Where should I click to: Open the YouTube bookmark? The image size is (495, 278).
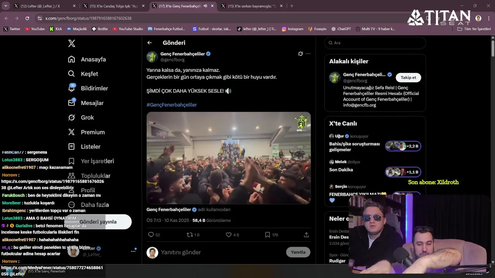[35, 29]
